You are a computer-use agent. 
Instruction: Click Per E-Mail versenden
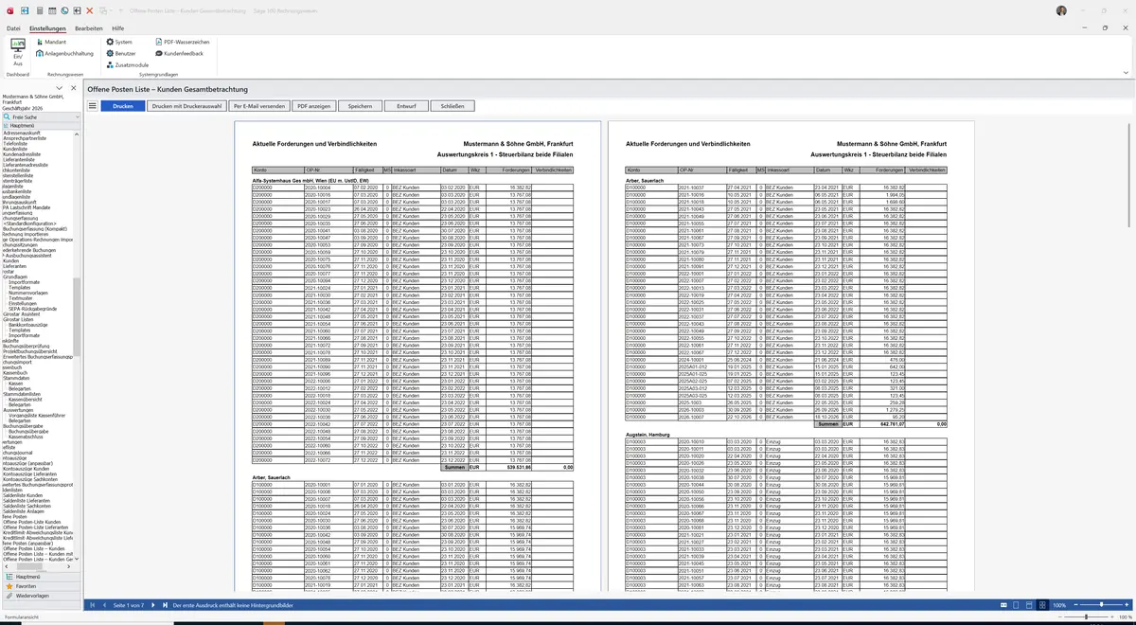pyautogui.click(x=259, y=106)
